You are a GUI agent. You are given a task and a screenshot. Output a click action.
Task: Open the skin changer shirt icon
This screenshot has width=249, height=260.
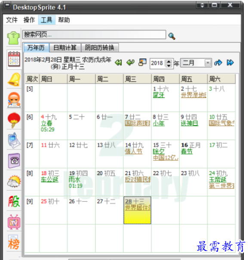14,38
